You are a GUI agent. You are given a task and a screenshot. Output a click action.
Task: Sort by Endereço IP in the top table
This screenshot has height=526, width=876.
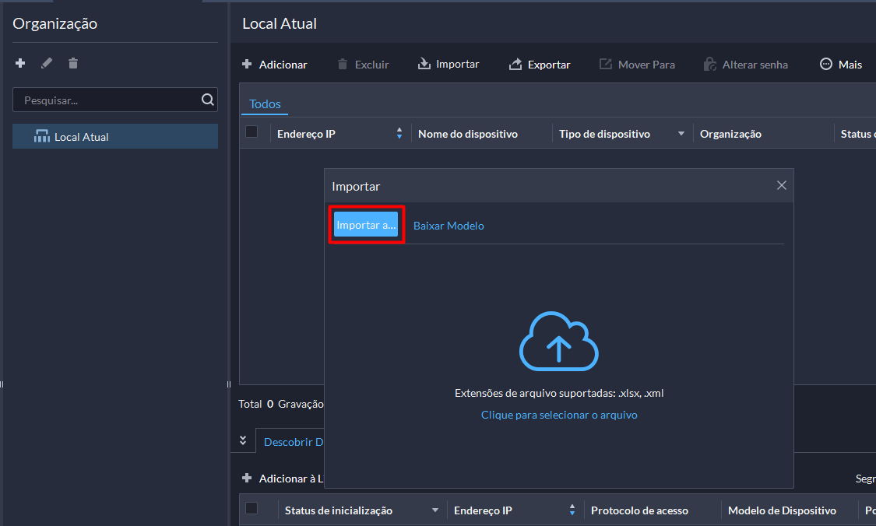(x=399, y=134)
